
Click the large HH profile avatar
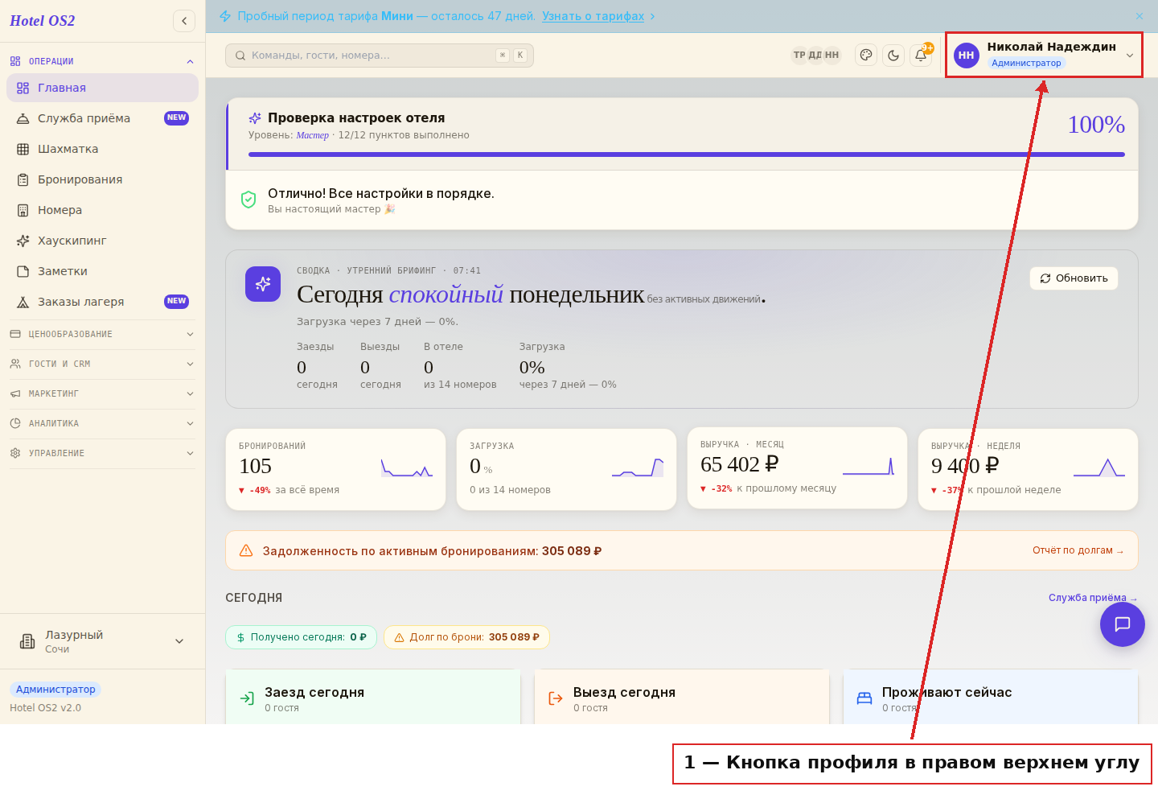(967, 56)
